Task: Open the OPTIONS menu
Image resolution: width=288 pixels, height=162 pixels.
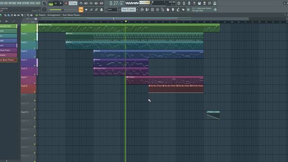Action: [26, 3]
